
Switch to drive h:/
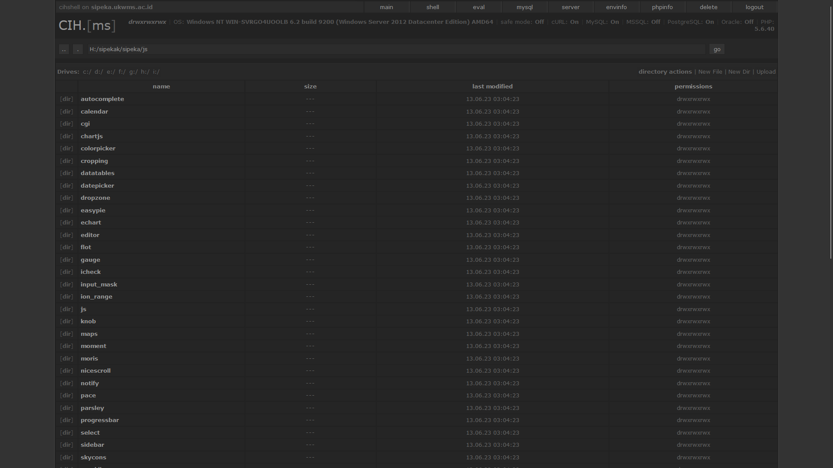point(145,72)
